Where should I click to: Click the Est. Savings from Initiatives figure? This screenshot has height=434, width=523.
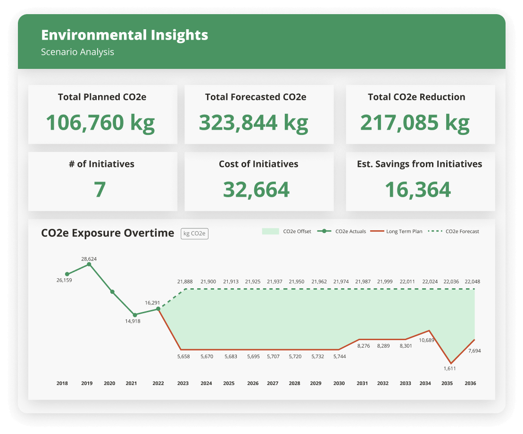419,190
